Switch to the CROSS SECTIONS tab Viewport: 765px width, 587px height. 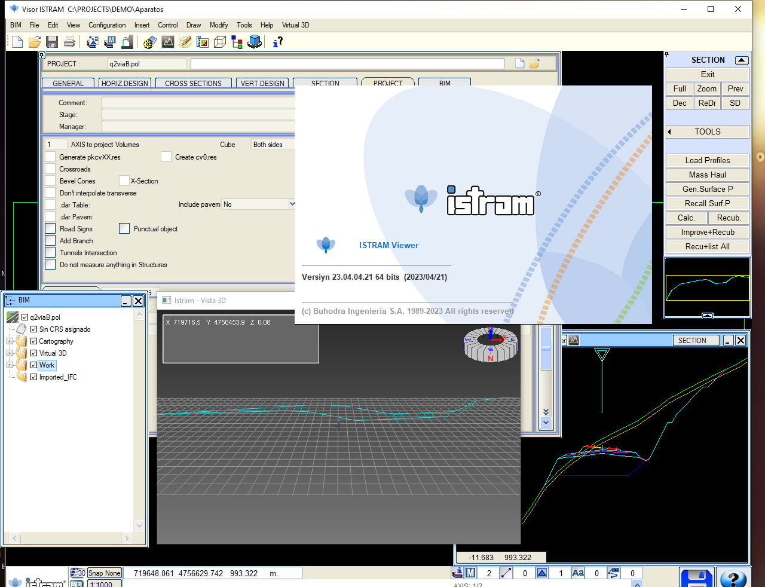[x=193, y=83]
